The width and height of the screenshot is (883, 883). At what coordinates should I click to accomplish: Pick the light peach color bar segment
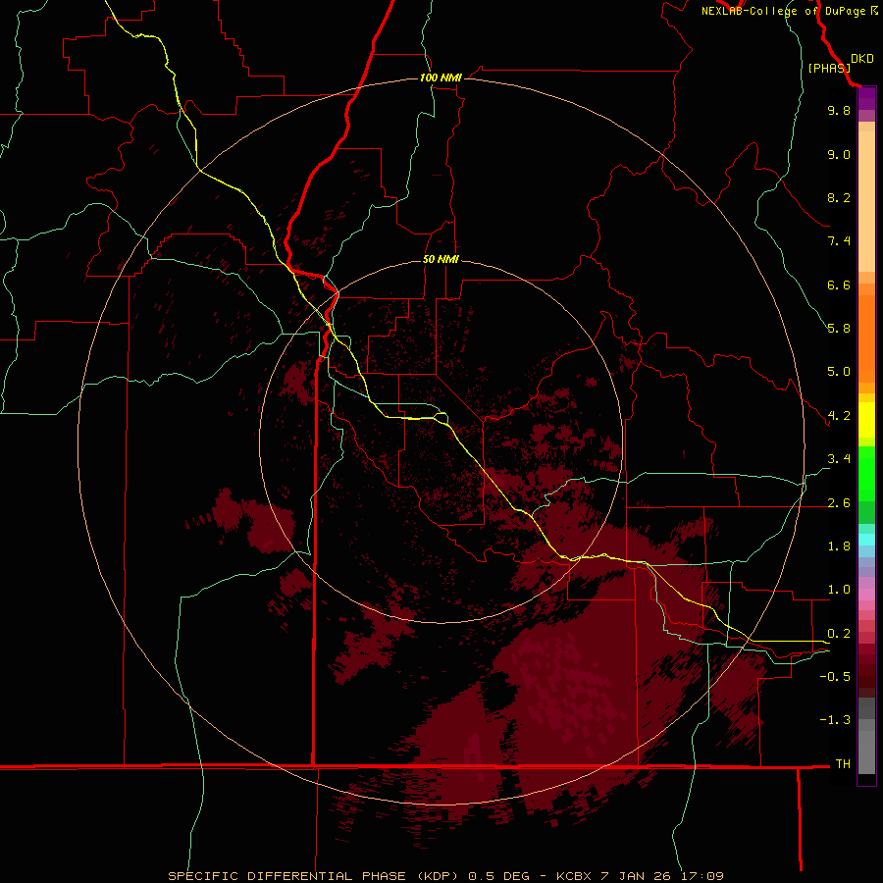coord(866,201)
